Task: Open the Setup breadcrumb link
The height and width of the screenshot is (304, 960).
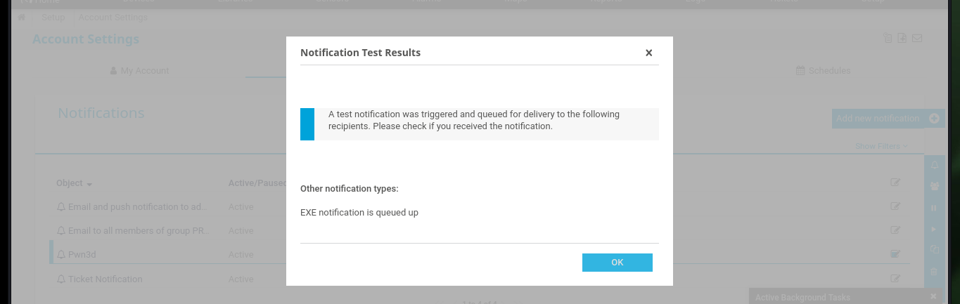Action: [53, 18]
